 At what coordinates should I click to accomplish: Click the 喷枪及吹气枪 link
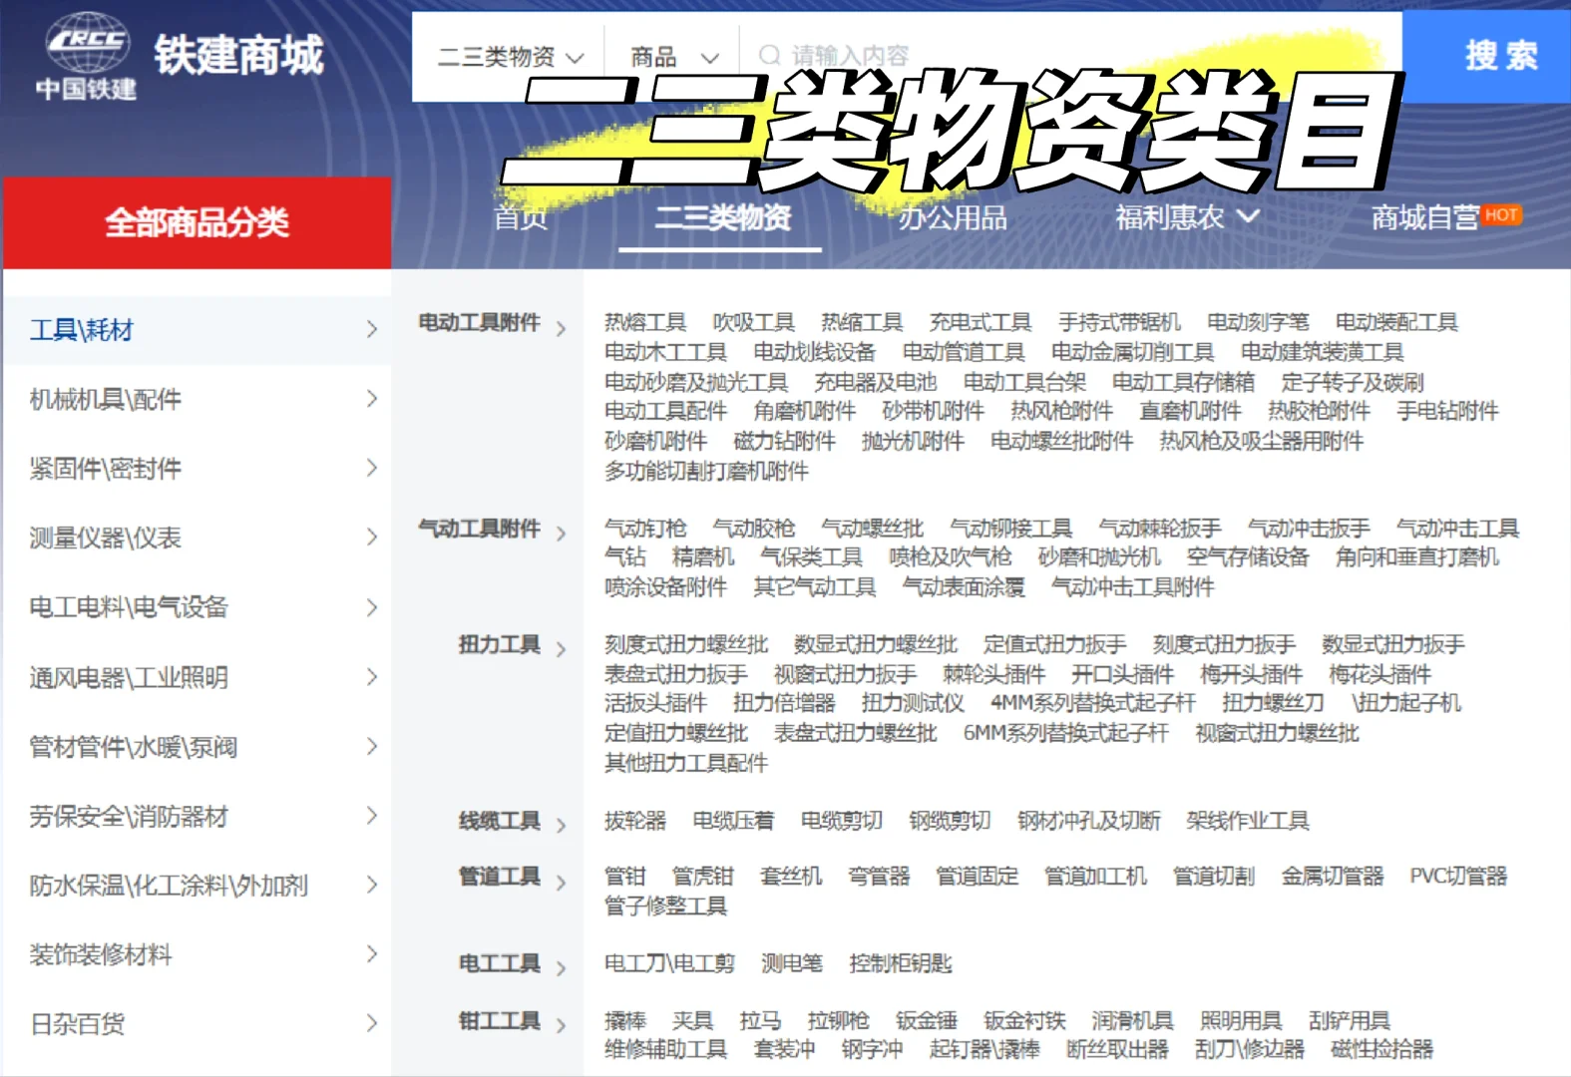[951, 557]
